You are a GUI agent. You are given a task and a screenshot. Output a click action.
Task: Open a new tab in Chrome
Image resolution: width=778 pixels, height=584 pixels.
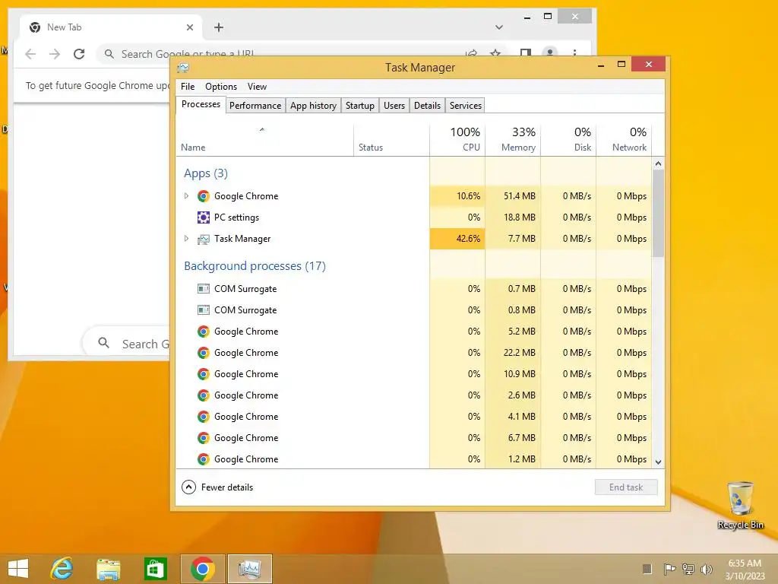coord(219,27)
